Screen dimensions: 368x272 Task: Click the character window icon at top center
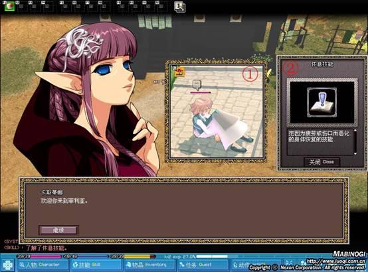point(179,7)
